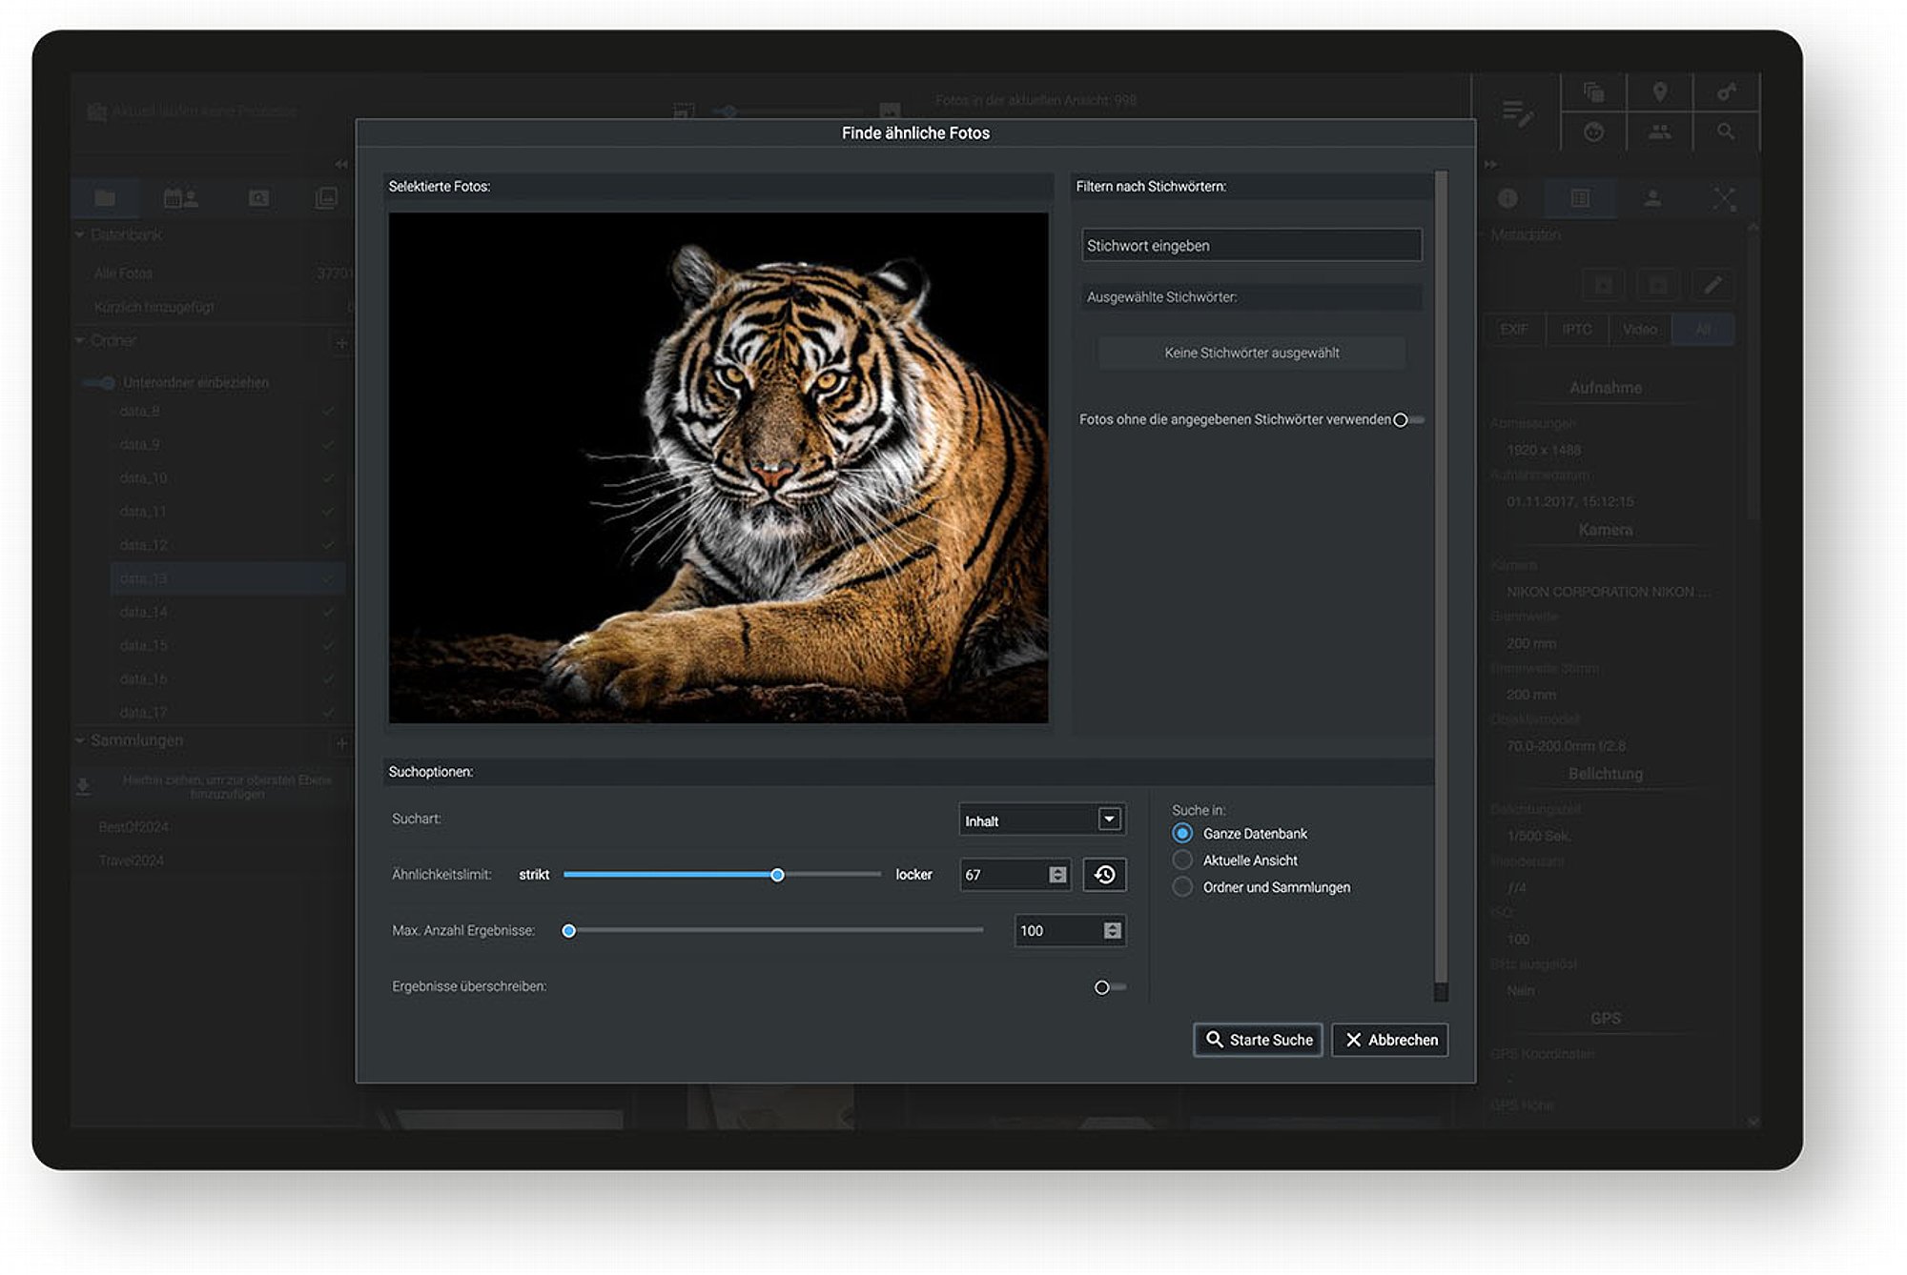Click the first framed icon under Metadaten
This screenshot has height=1275, width=1907.
click(1604, 285)
